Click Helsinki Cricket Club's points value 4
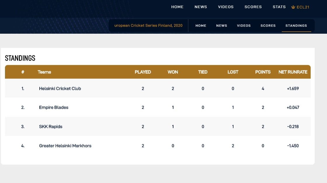 point(263,89)
